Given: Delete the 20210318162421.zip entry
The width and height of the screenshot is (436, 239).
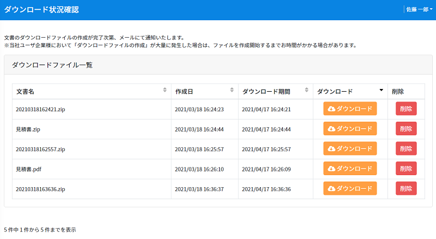Looking at the screenshot, I should click(406, 109).
